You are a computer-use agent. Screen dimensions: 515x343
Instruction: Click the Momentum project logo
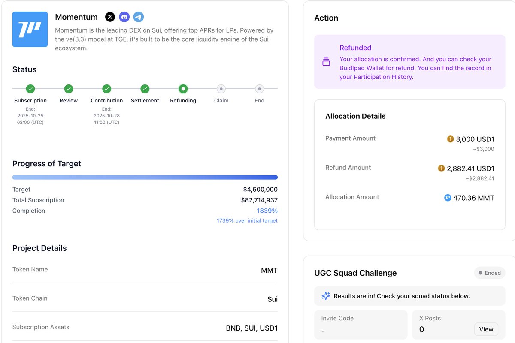pyautogui.click(x=30, y=30)
